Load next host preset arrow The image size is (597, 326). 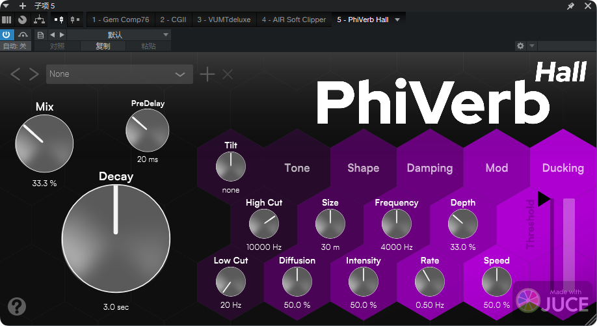pyautogui.click(x=62, y=34)
